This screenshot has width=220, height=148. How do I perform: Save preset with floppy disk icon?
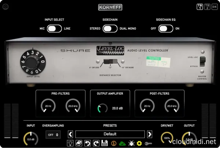(x=104, y=143)
